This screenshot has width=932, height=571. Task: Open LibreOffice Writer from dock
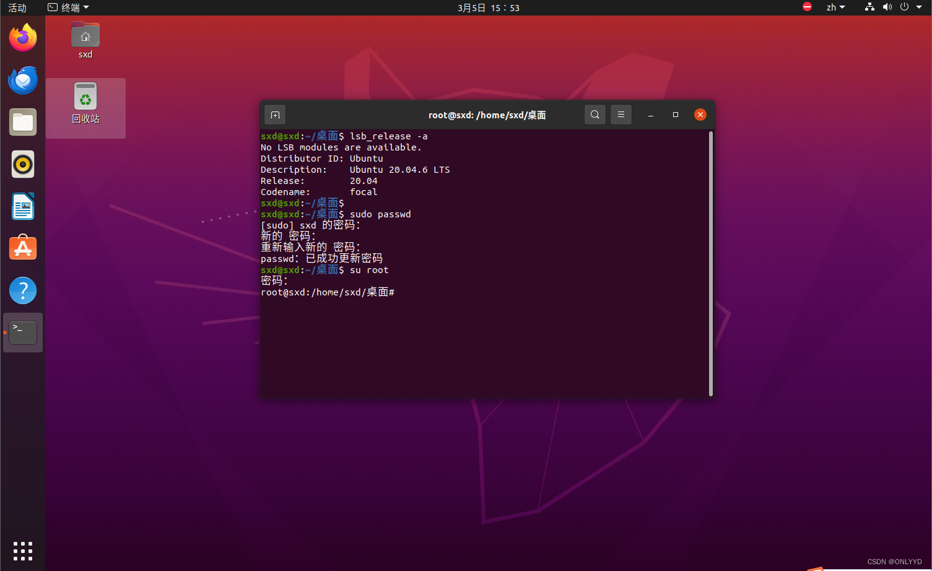click(x=23, y=207)
